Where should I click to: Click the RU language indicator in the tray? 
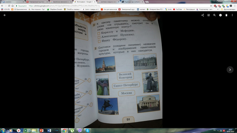coord(214,130)
